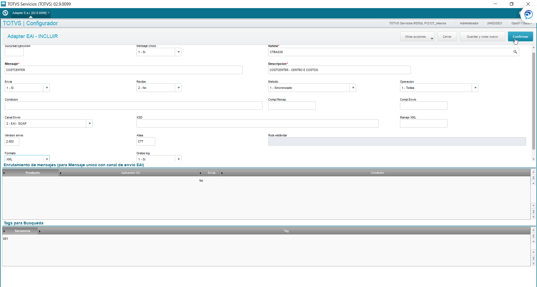Jump to last row in message routing grid
The image size is (537, 287).
(x=533, y=217)
